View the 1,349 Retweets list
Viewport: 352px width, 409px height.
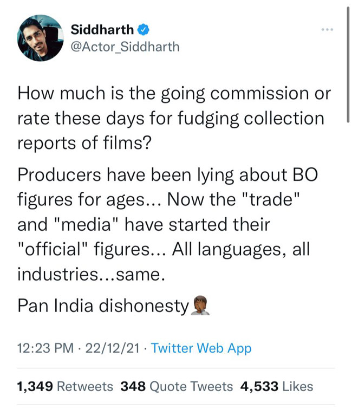point(66,386)
